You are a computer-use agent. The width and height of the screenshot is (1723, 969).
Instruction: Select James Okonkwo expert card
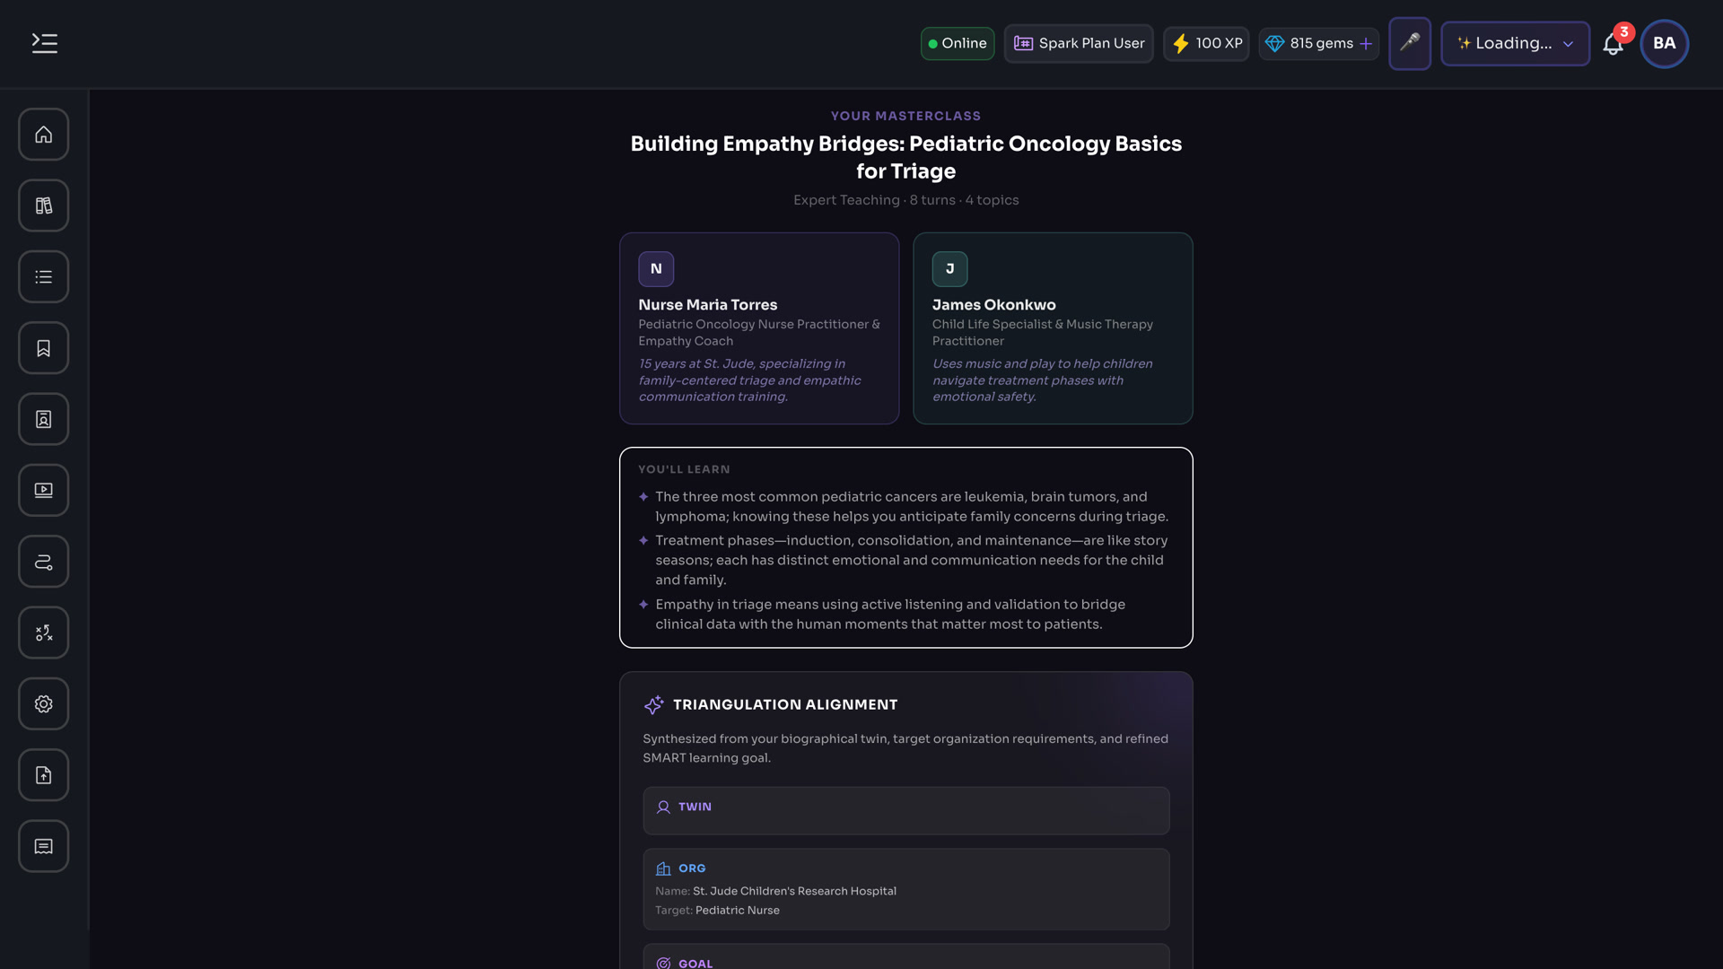coord(1053,328)
